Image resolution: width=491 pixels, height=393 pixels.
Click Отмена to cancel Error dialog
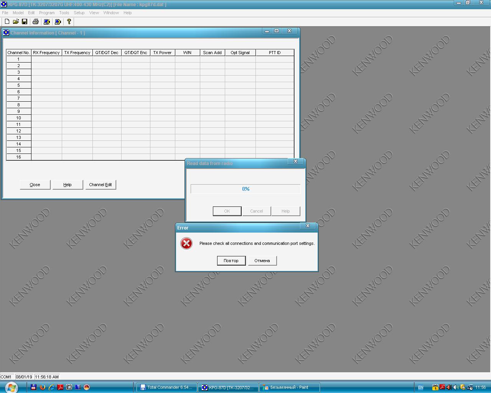262,261
